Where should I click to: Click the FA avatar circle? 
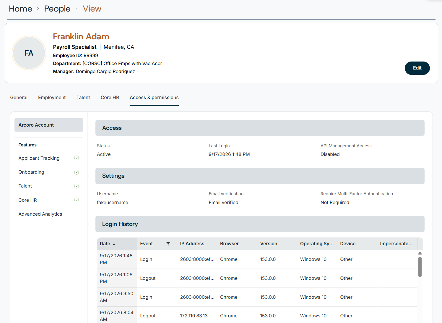point(29,53)
